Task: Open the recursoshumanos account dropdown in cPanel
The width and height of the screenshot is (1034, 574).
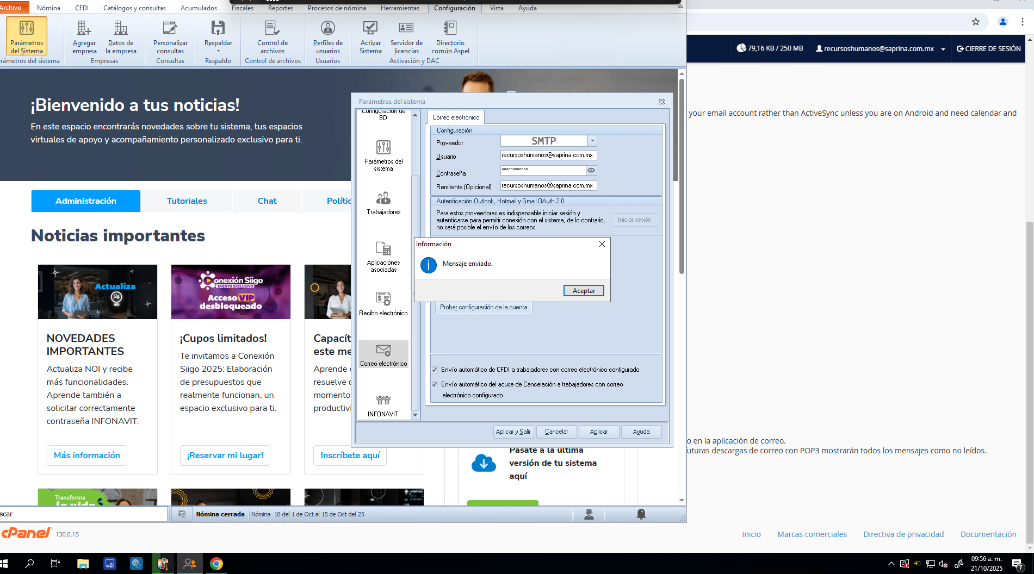Action: [x=943, y=49]
